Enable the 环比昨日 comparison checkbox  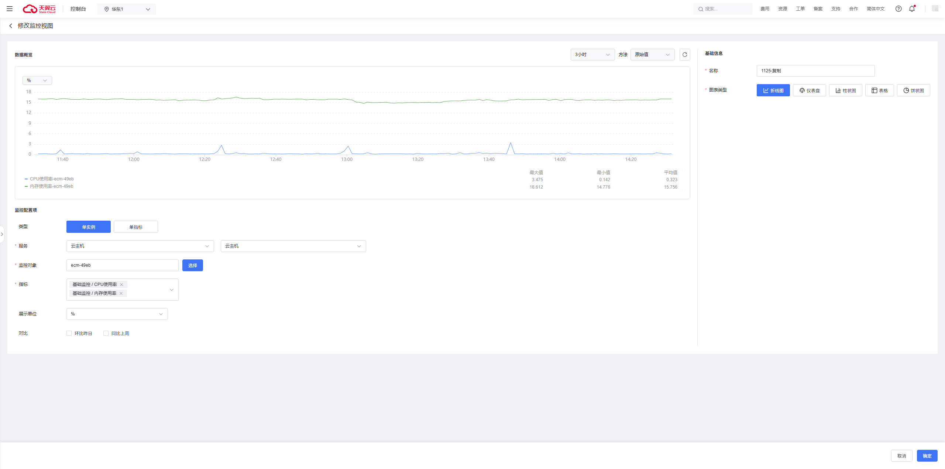click(69, 333)
